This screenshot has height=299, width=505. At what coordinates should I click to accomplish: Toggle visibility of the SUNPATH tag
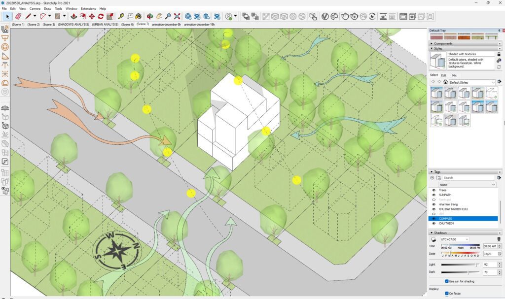pos(434,195)
